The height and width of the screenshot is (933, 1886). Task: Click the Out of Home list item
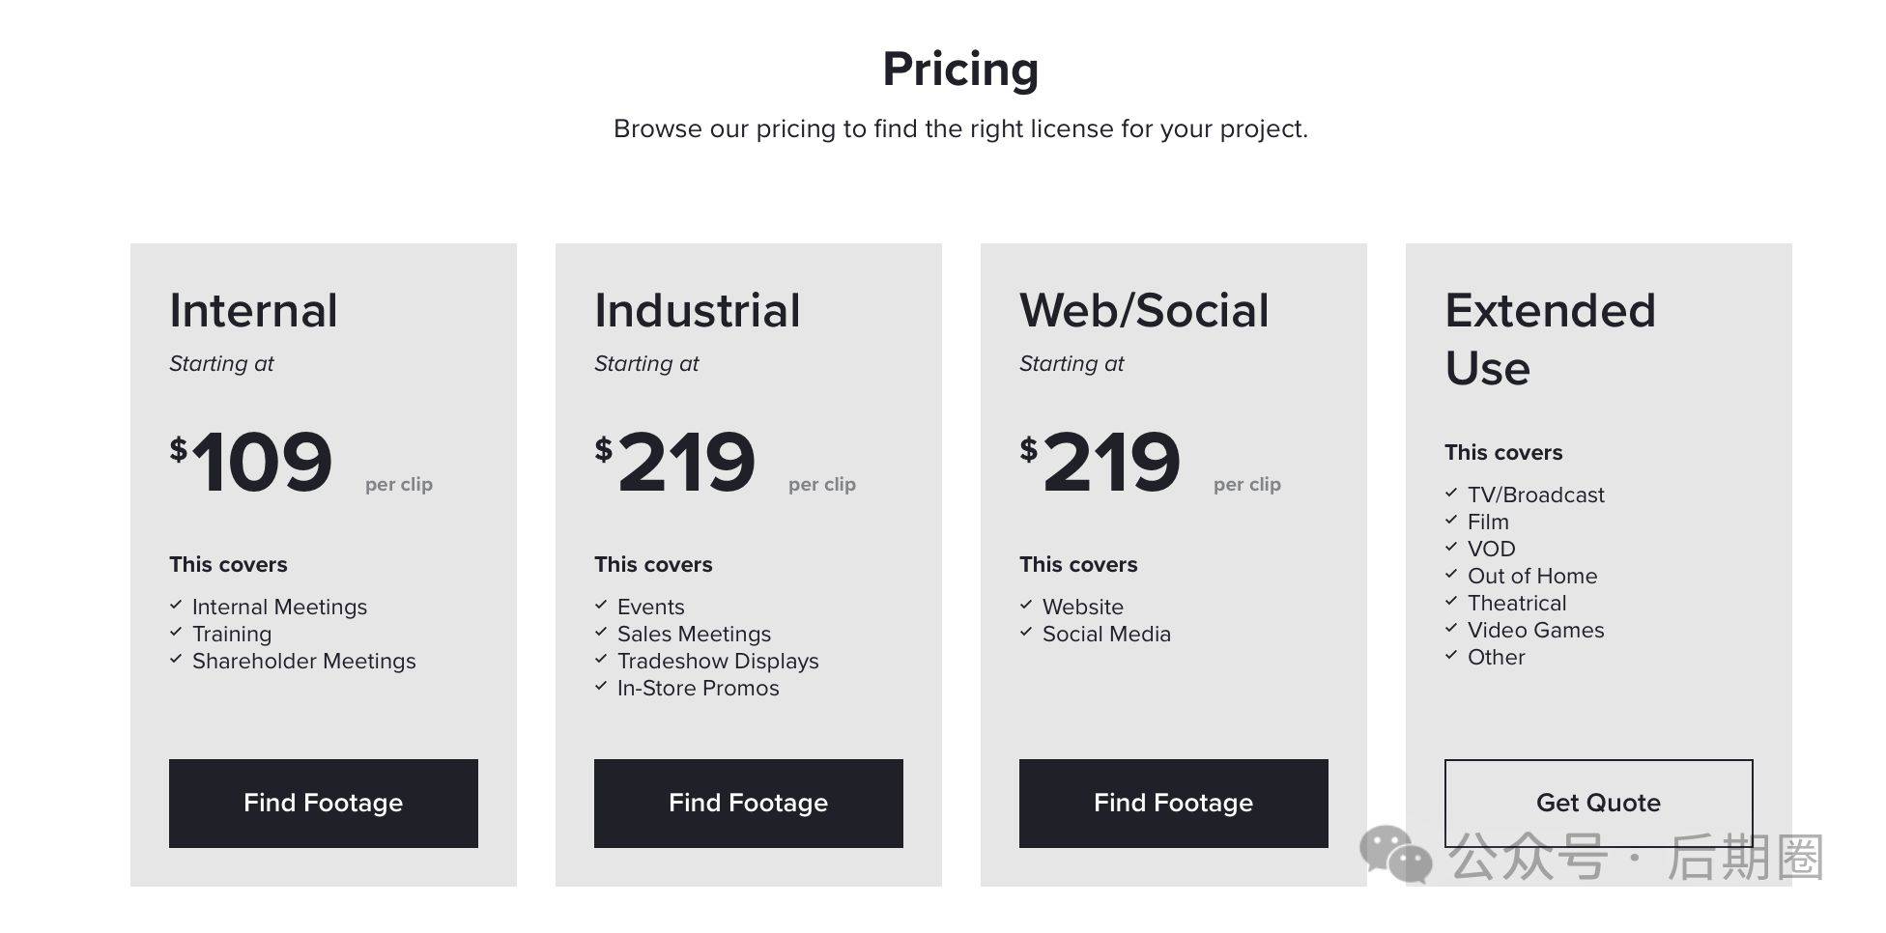1532,576
